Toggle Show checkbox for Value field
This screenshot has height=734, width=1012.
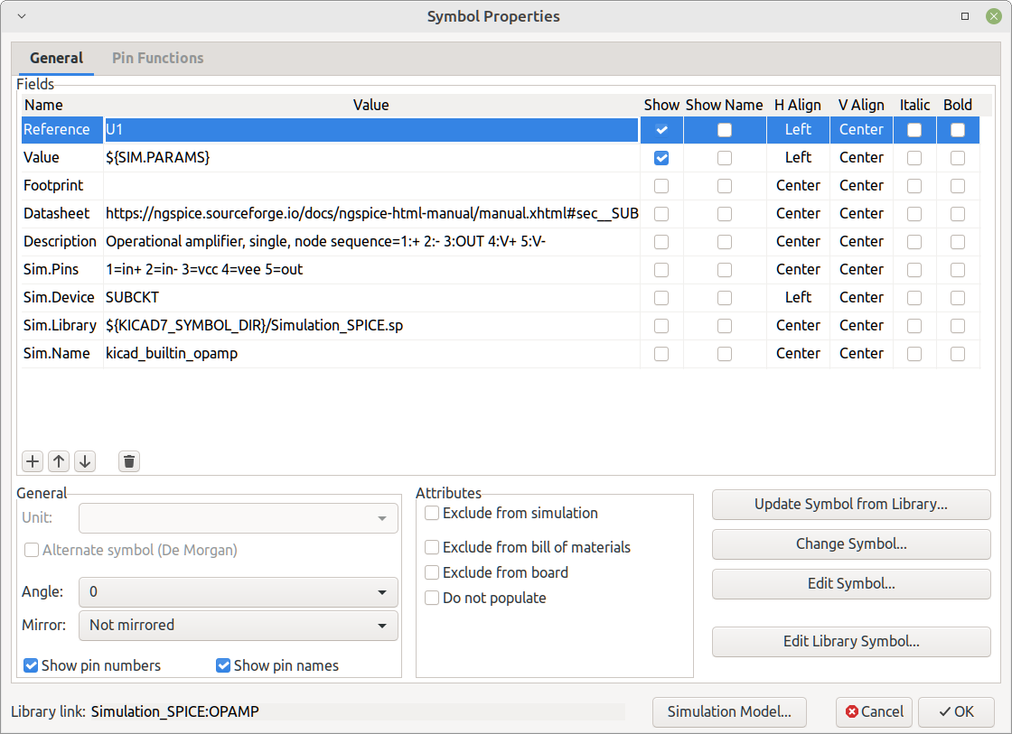click(661, 158)
